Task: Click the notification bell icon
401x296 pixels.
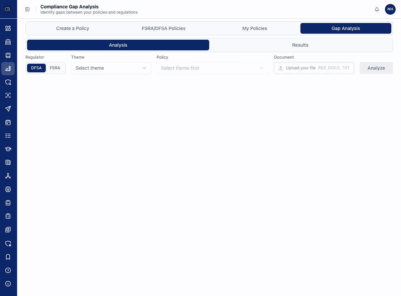Action: pyautogui.click(x=377, y=9)
